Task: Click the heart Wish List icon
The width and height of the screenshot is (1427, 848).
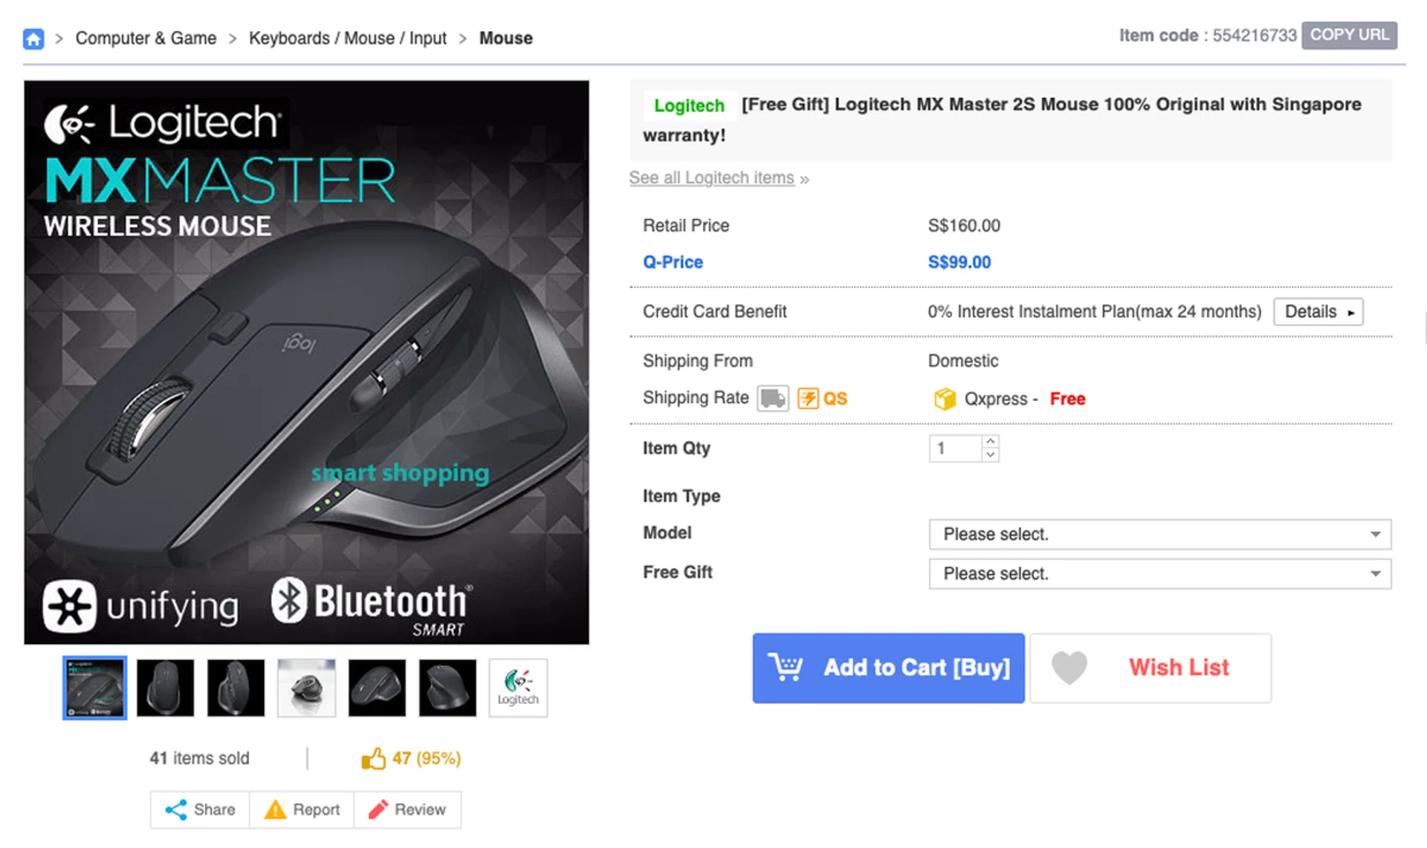Action: point(1070,667)
